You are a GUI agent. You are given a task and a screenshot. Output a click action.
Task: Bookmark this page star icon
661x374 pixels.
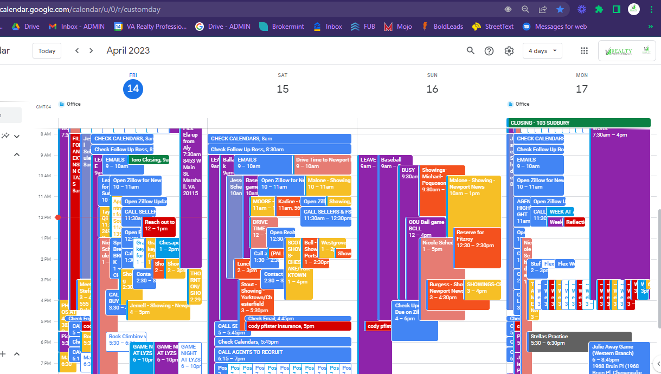coord(560,9)
